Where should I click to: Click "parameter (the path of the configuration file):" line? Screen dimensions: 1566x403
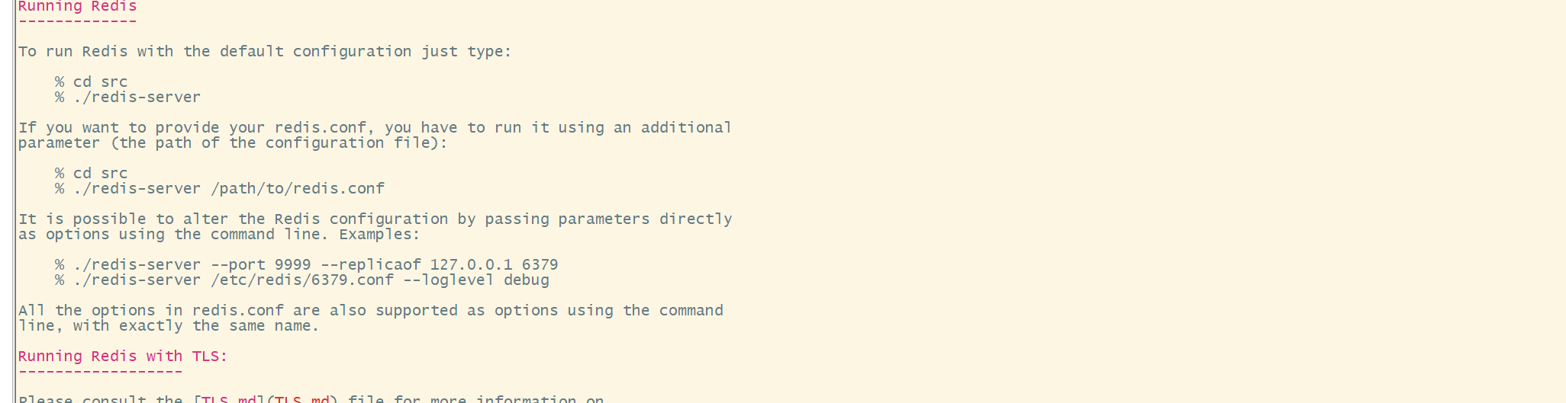(x=233, y=143)
